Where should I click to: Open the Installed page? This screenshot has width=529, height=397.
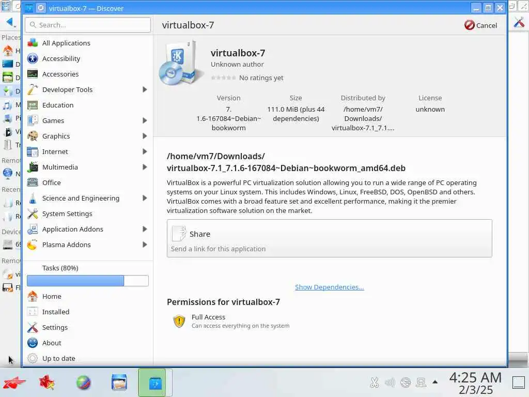tap(88, 312)
